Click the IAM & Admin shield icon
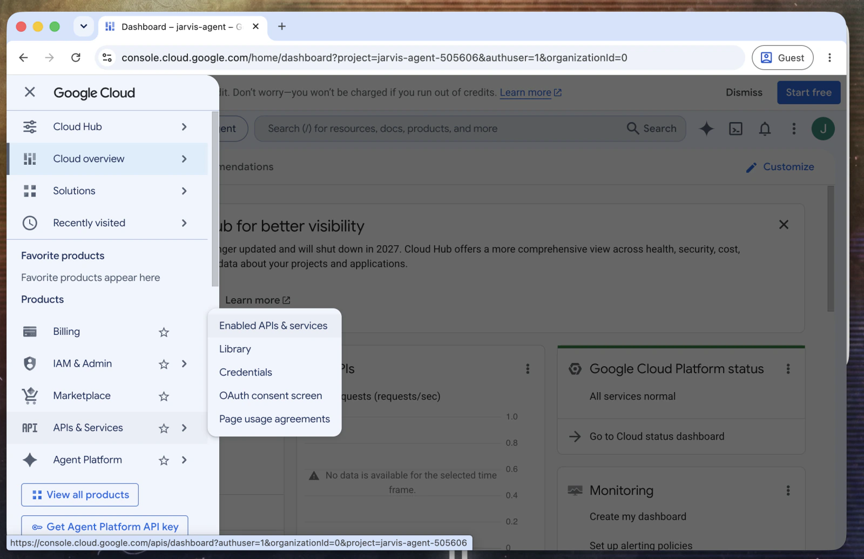Image resolution: width=864 pixels, height=559 pixels. pos(30,363)
